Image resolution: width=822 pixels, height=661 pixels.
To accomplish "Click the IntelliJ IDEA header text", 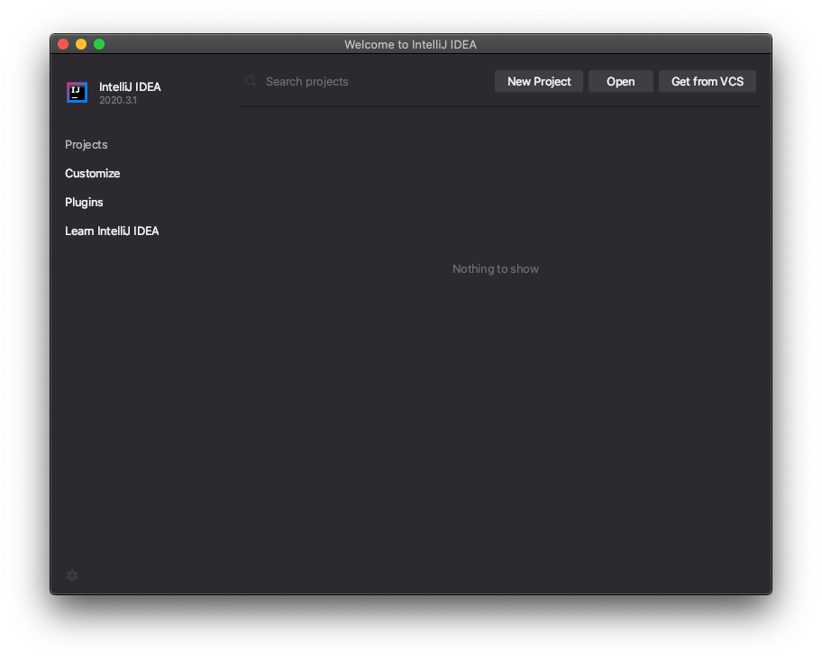I will point(130,86).
